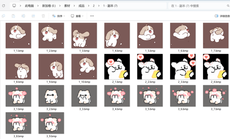The height and width of the screenshot is (139, 230).
Task: Select the 3_3.bmp cat thumbnail
Action: pyautogui.click(x=84, y=96)
